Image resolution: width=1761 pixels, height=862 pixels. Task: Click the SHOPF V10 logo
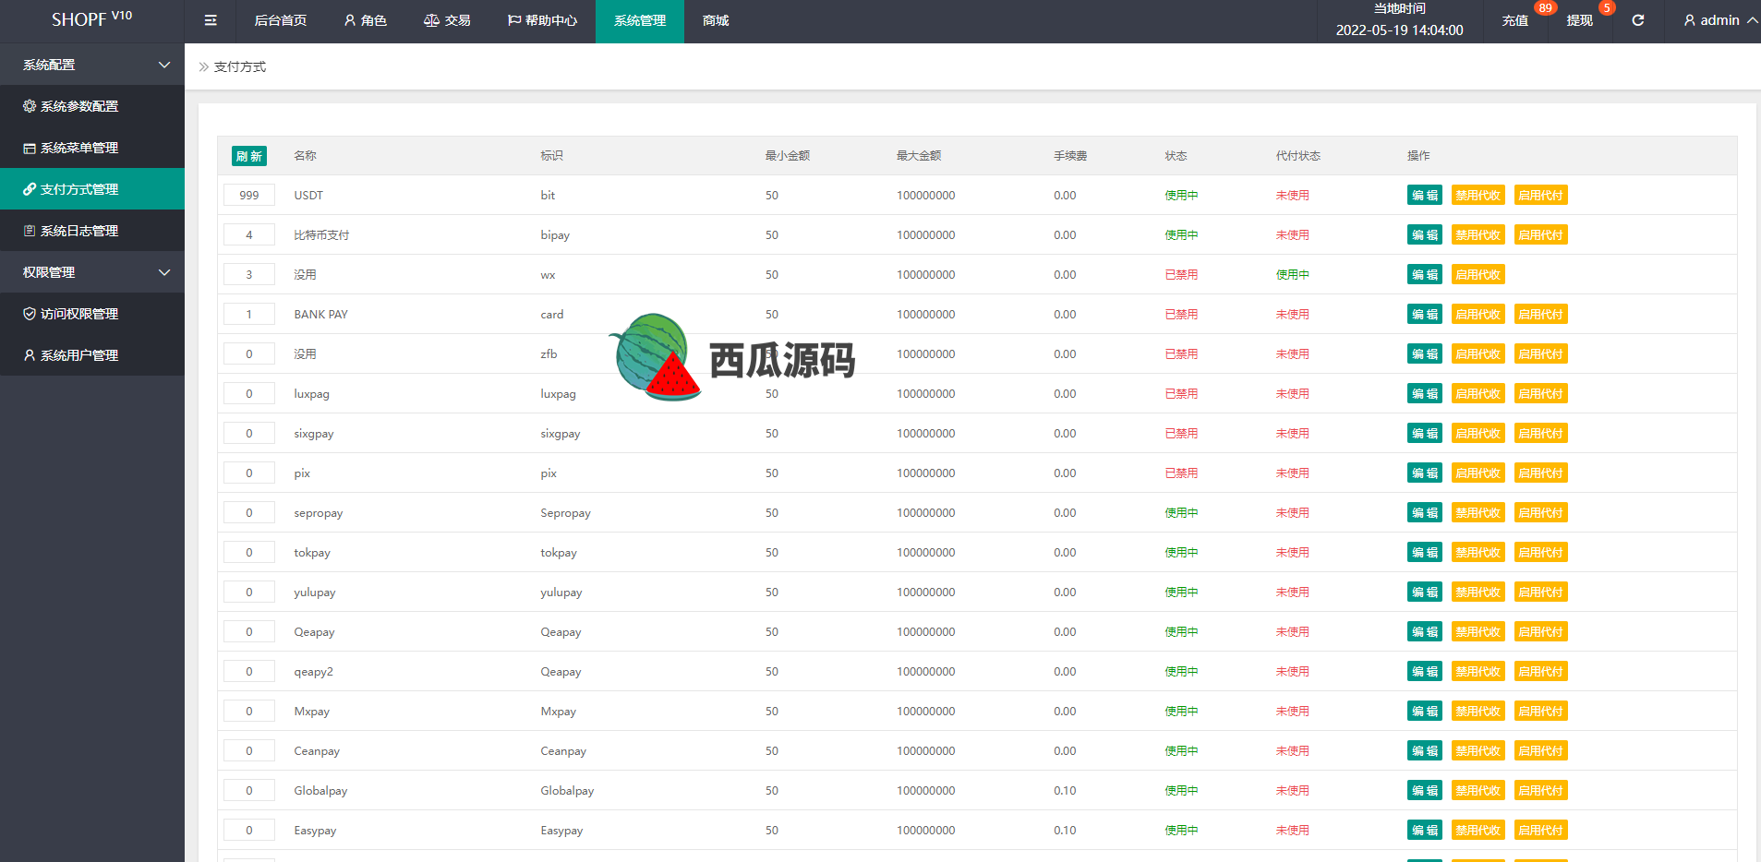pyautogui.click(x=92, y=19)
